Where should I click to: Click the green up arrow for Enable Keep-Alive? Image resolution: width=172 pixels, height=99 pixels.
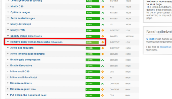click(103, 66)
